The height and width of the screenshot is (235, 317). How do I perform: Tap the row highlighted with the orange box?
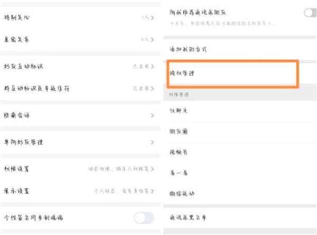tap(231, 73)
